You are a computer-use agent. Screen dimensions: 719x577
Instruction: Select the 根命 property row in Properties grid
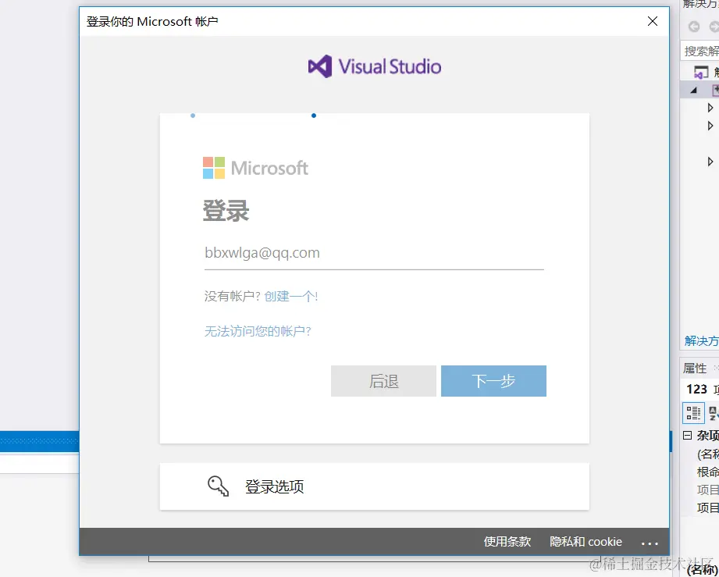pyautogui.click(x=707, y=472)
